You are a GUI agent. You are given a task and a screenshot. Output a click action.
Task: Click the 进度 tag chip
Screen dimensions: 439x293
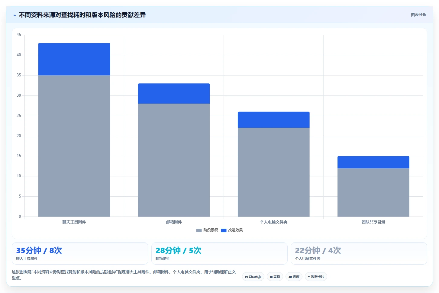pyautogui.click(x=294, y=277)
